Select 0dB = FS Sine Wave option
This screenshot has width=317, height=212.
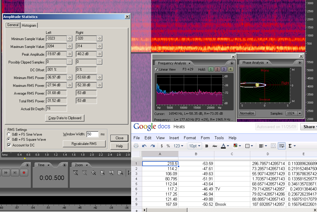pos(9,134)
